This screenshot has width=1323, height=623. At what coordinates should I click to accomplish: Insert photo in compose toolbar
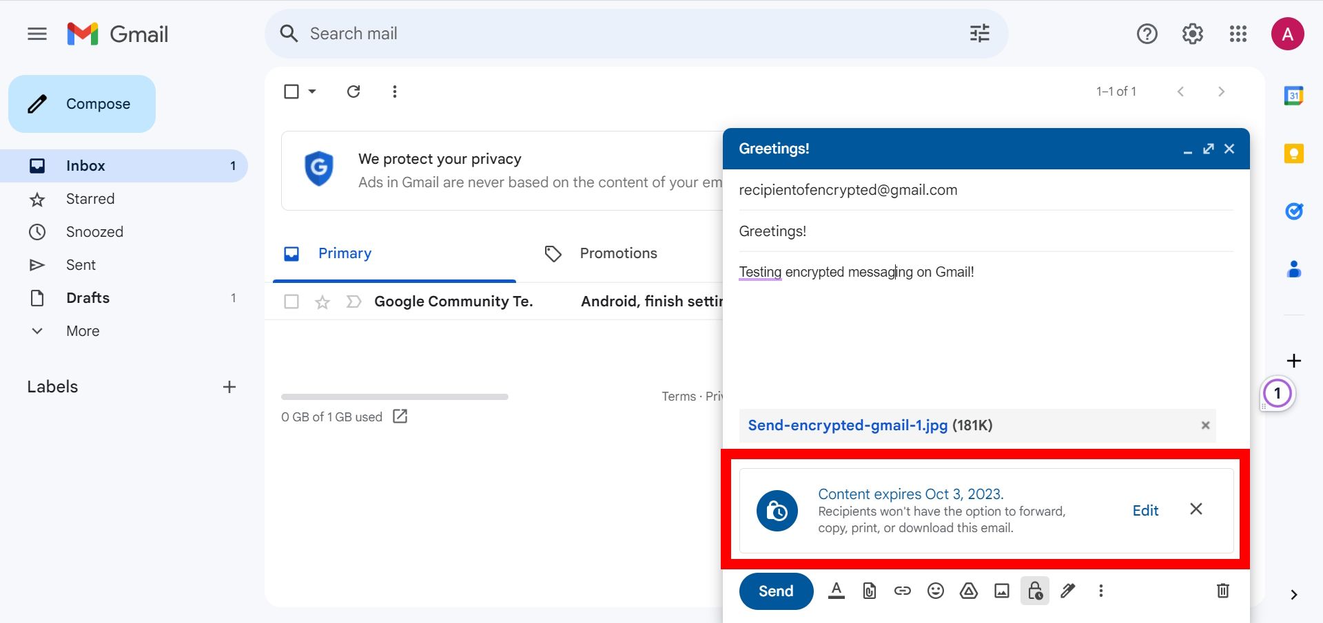[1001, 591]
